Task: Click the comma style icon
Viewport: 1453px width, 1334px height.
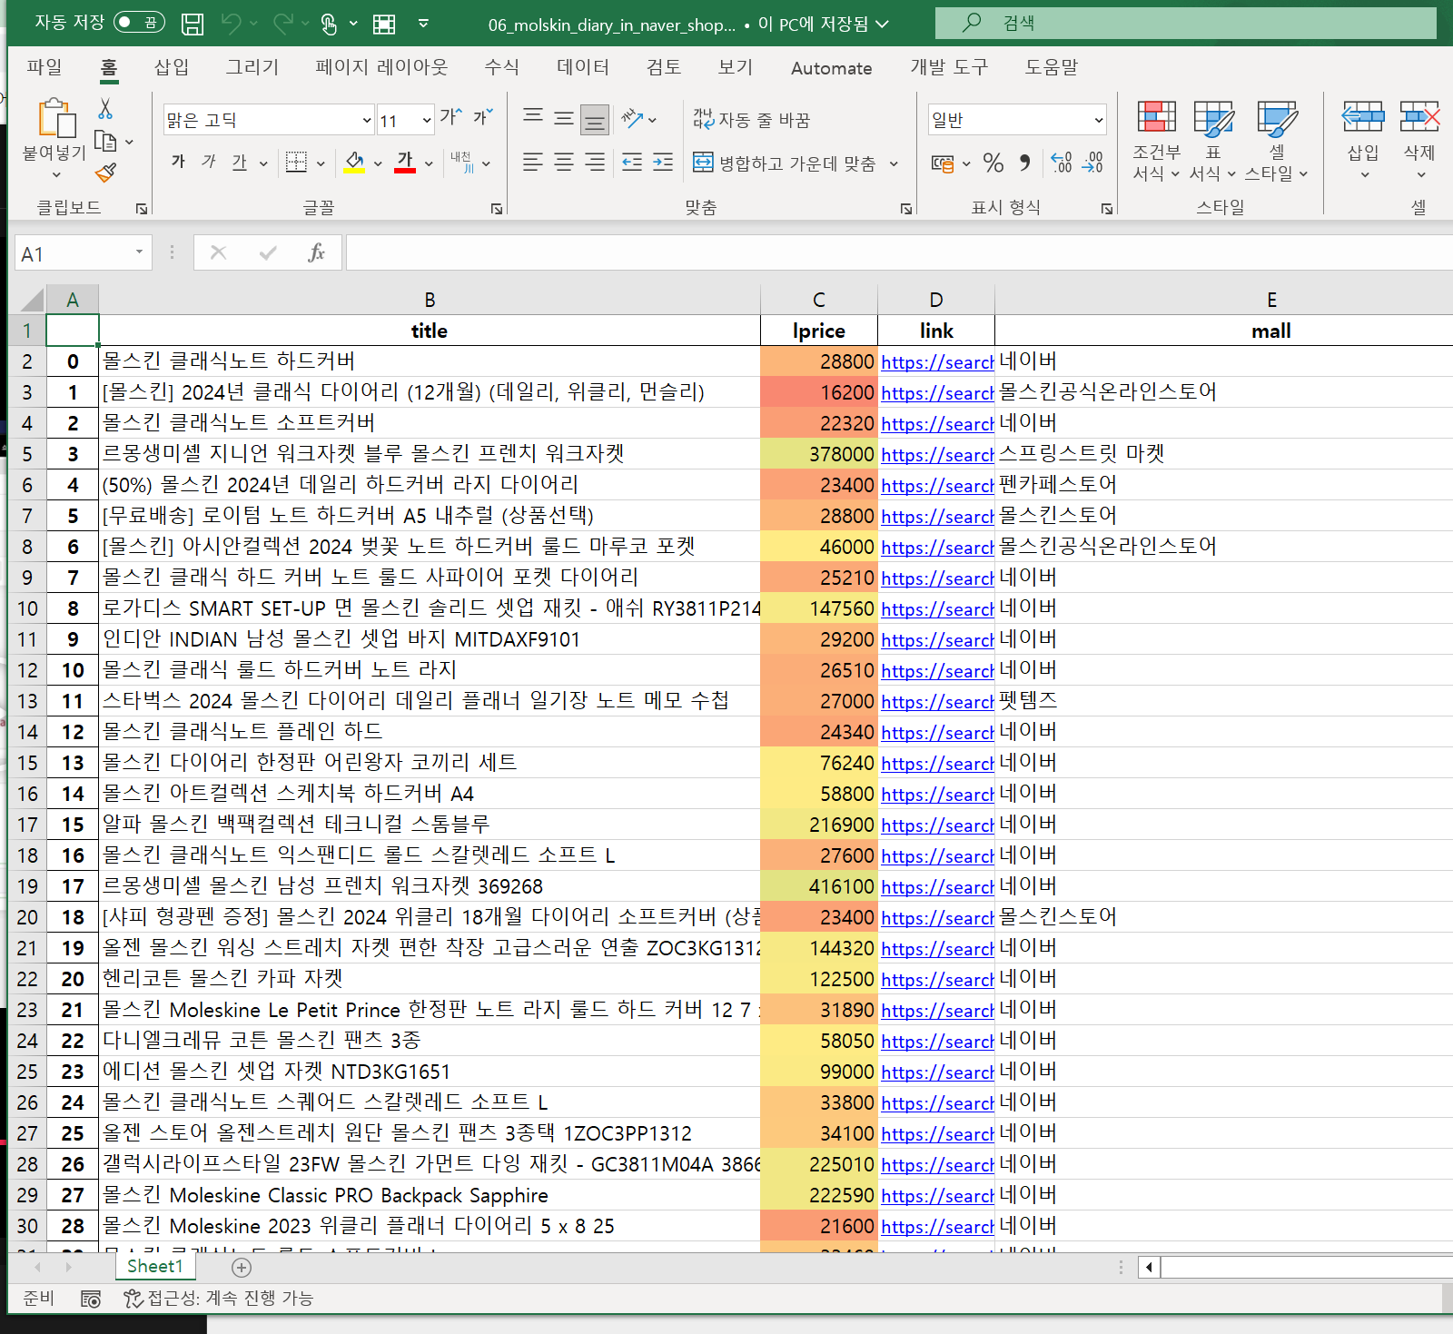Action: pos(1025,163)
